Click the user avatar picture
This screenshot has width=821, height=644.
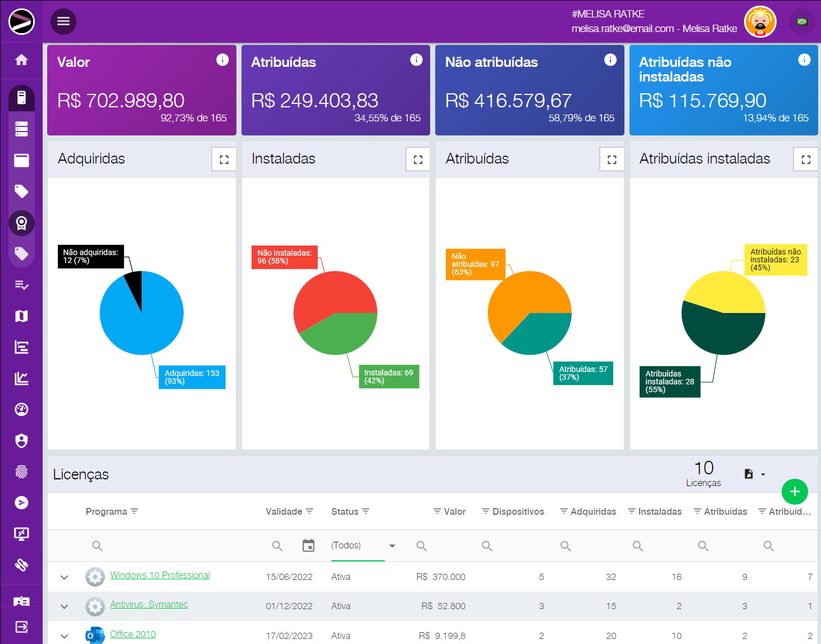click(x=760, y=22)
